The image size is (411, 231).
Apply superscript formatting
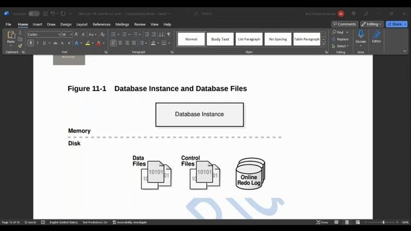pos(69,43)
